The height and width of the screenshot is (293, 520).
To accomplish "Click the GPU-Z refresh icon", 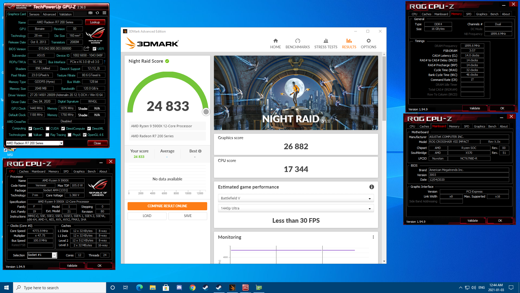I will tap(97, 13).
